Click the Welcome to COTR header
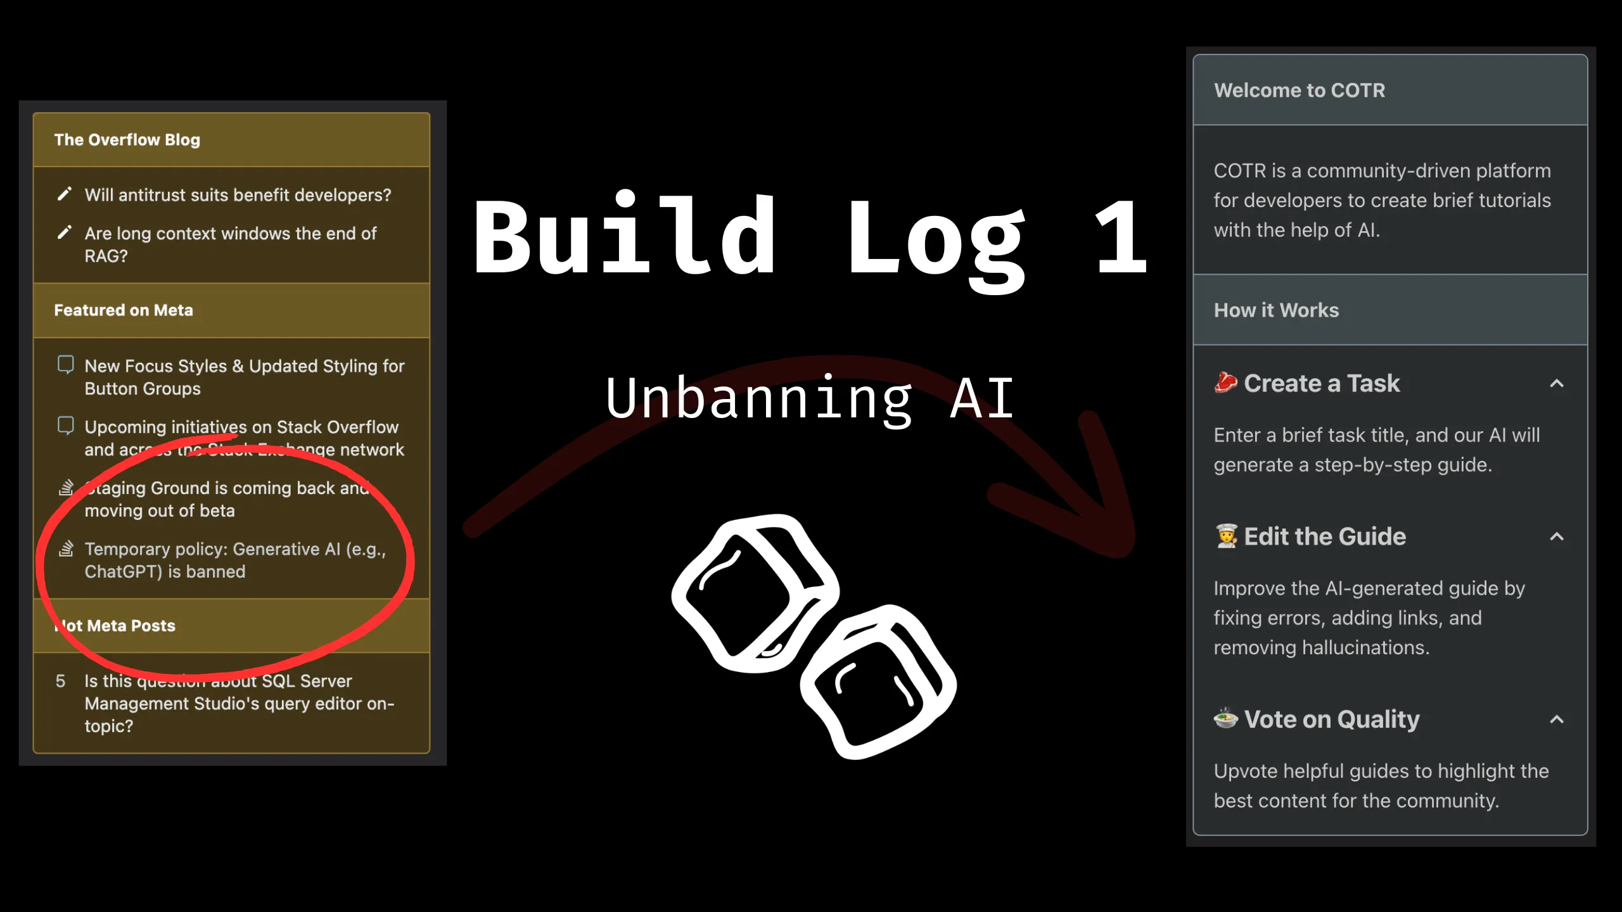Viewport: 1622px width, 912px height. pos(1299,90)
